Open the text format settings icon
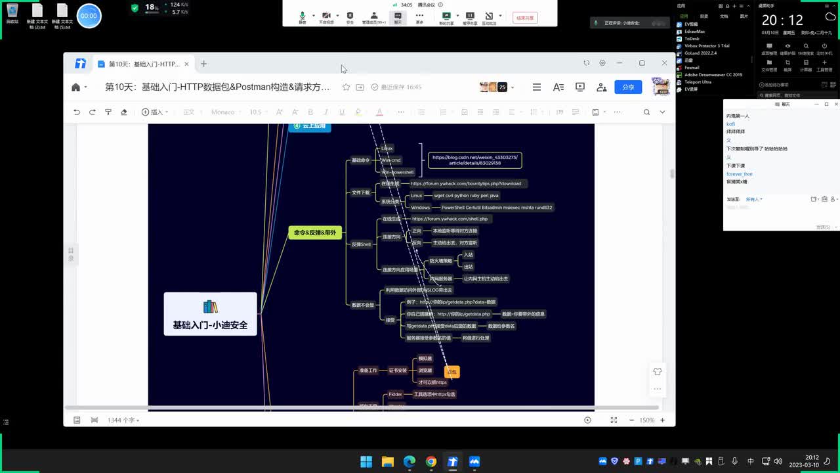Image resolution: width=840 pixels, height=473 pixels. pyautogui.click(x=558, y=87)
